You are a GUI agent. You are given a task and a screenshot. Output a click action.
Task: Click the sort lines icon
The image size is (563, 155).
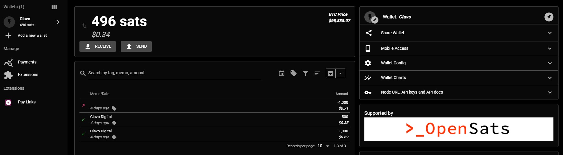point(317,73)
